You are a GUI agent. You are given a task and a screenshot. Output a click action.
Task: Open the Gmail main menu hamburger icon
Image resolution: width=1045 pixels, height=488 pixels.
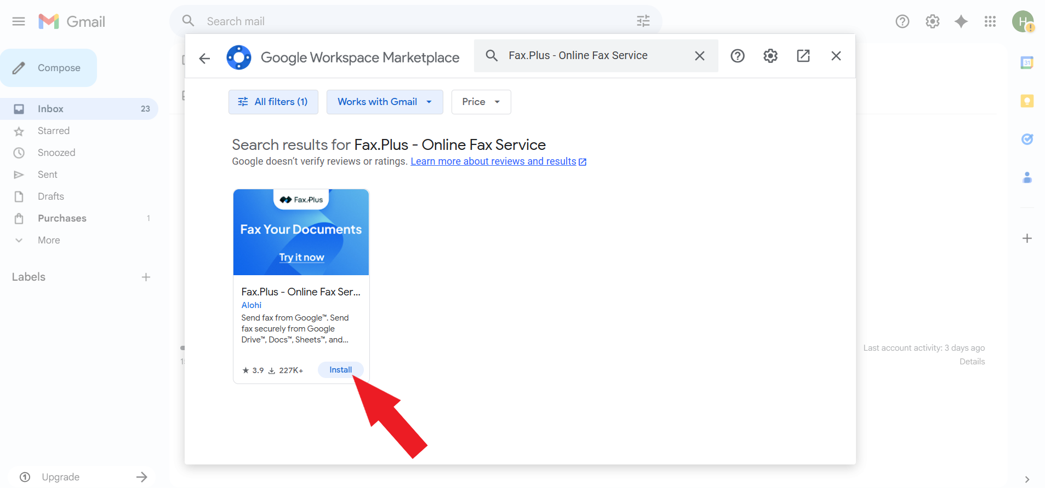[19, 21]
